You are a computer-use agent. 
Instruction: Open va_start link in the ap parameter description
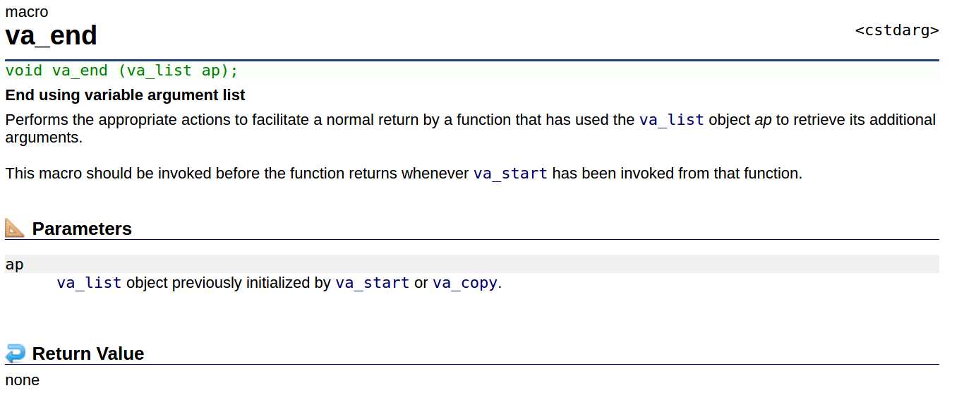tap(372, 283)
